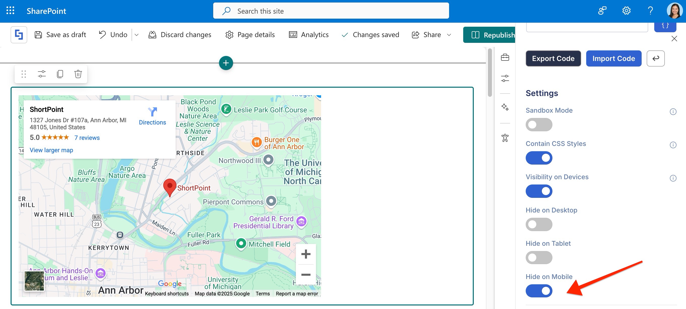Expand the Share dropdown chevron
The image size is (686, 309).
449,35
